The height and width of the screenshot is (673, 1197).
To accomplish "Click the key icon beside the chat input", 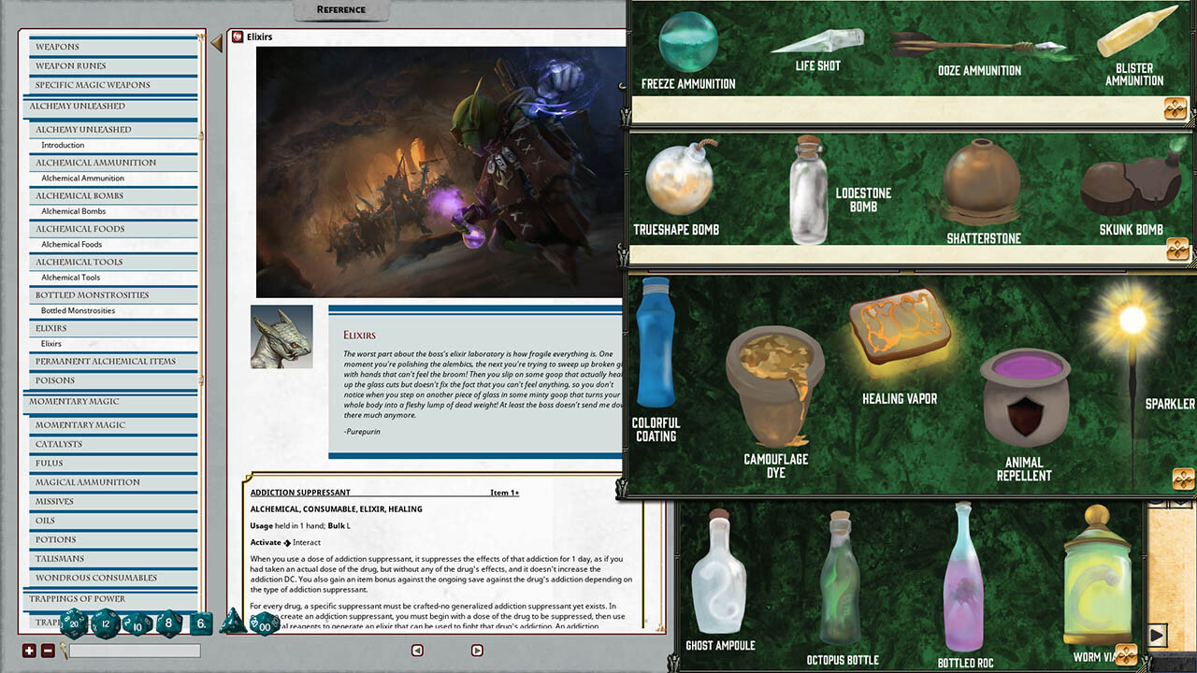I will 65,650.
